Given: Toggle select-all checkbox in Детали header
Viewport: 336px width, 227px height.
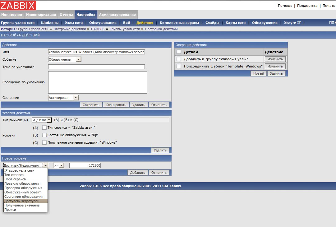Looking at the screenshot, I should tap(179, 52).
